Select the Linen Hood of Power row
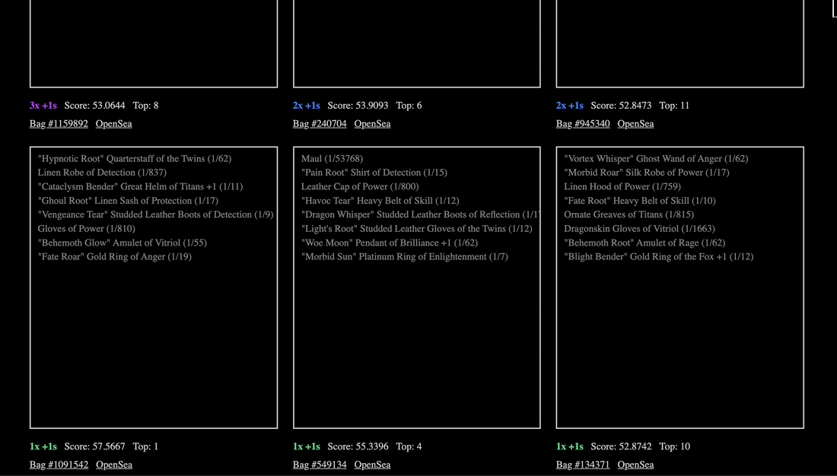The image size is (837, 476). [x=622, y=187]
